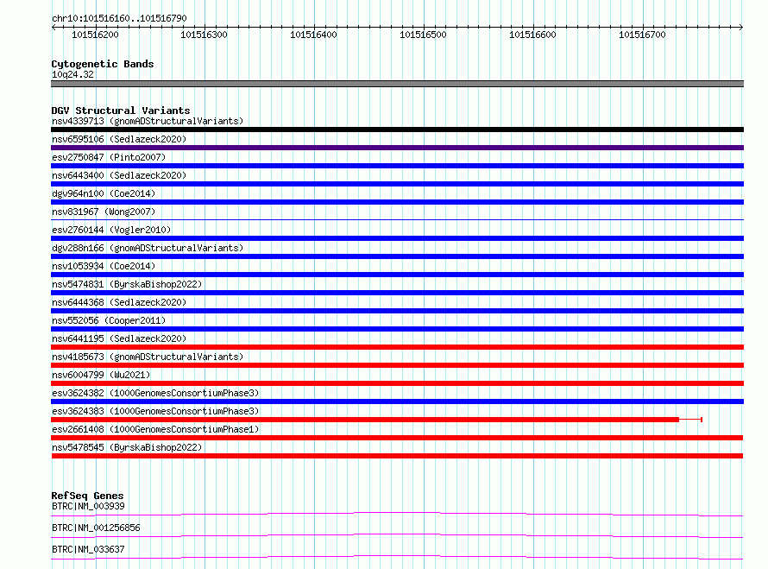The image size is (768, 569).
Task: Click the 10q24.32 band label
Action: [72, 74]
